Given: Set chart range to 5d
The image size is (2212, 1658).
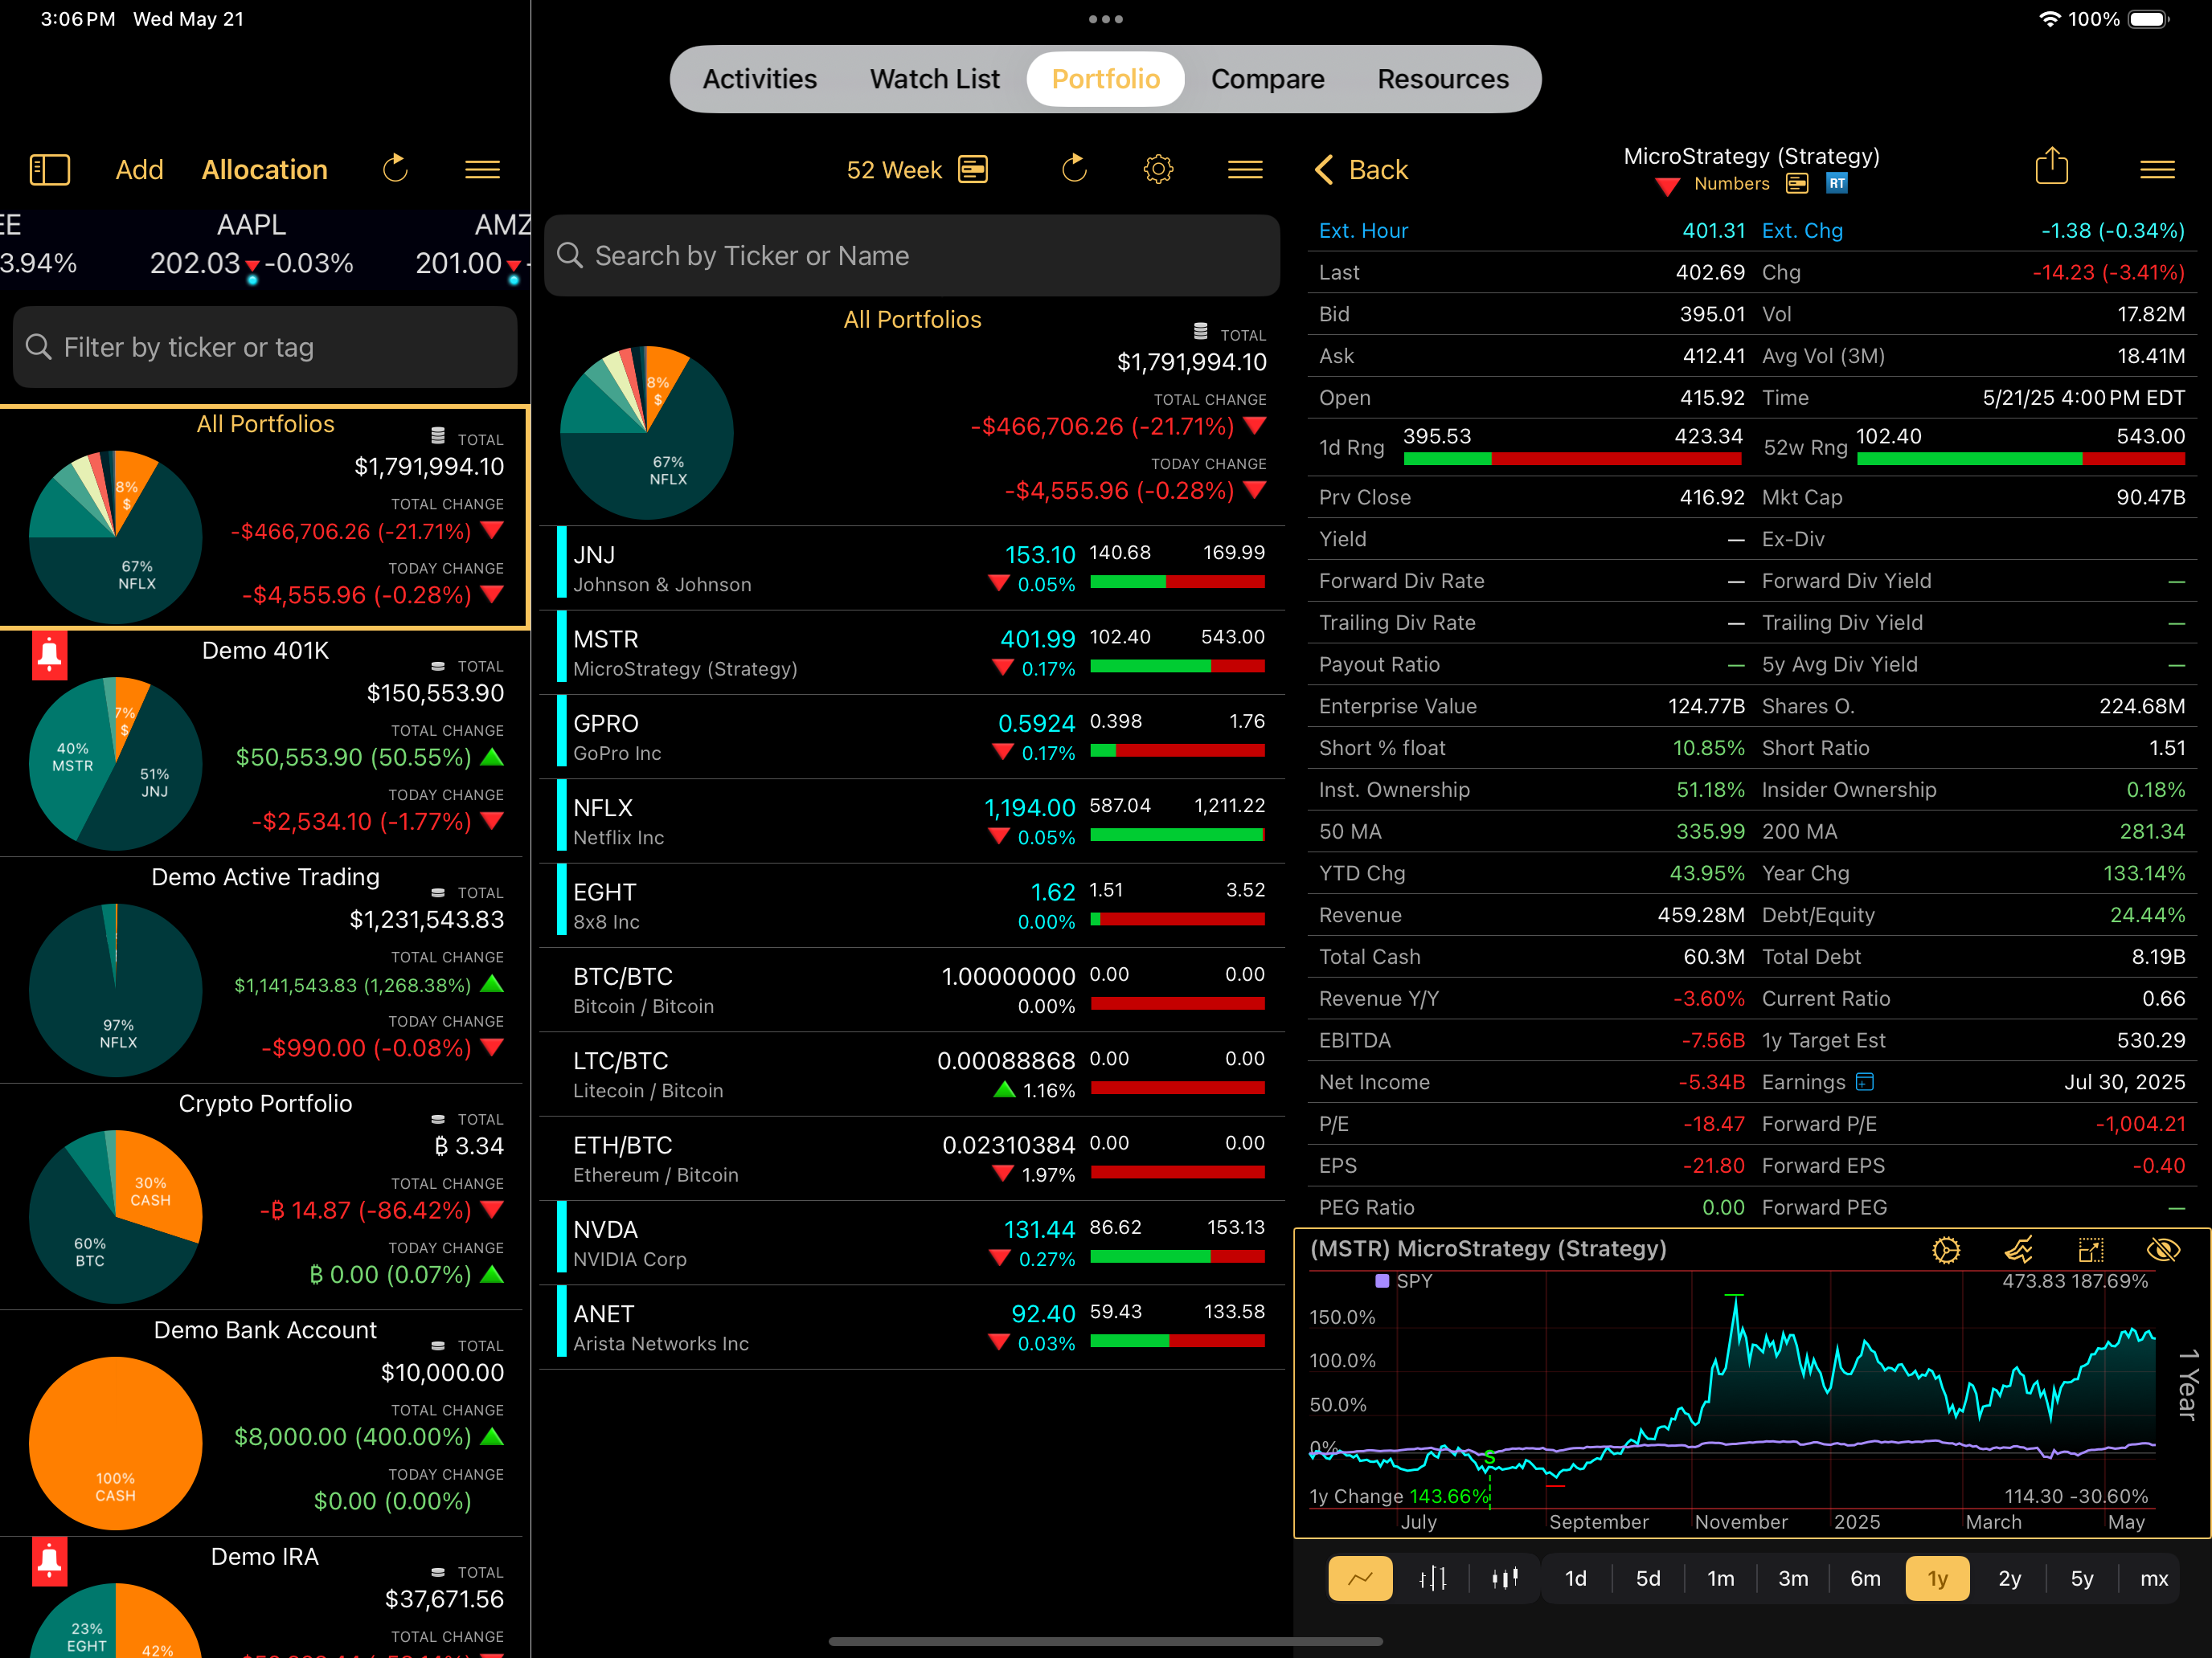Looking at the screenshot, I should (1648, 1579).
